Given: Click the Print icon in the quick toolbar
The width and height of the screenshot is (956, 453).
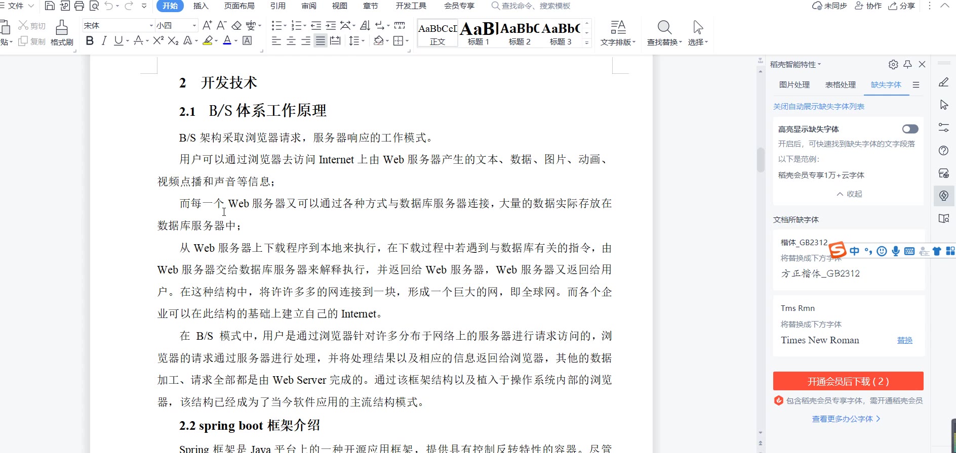Looking at the screenshot, I should [x=79, y=6].
